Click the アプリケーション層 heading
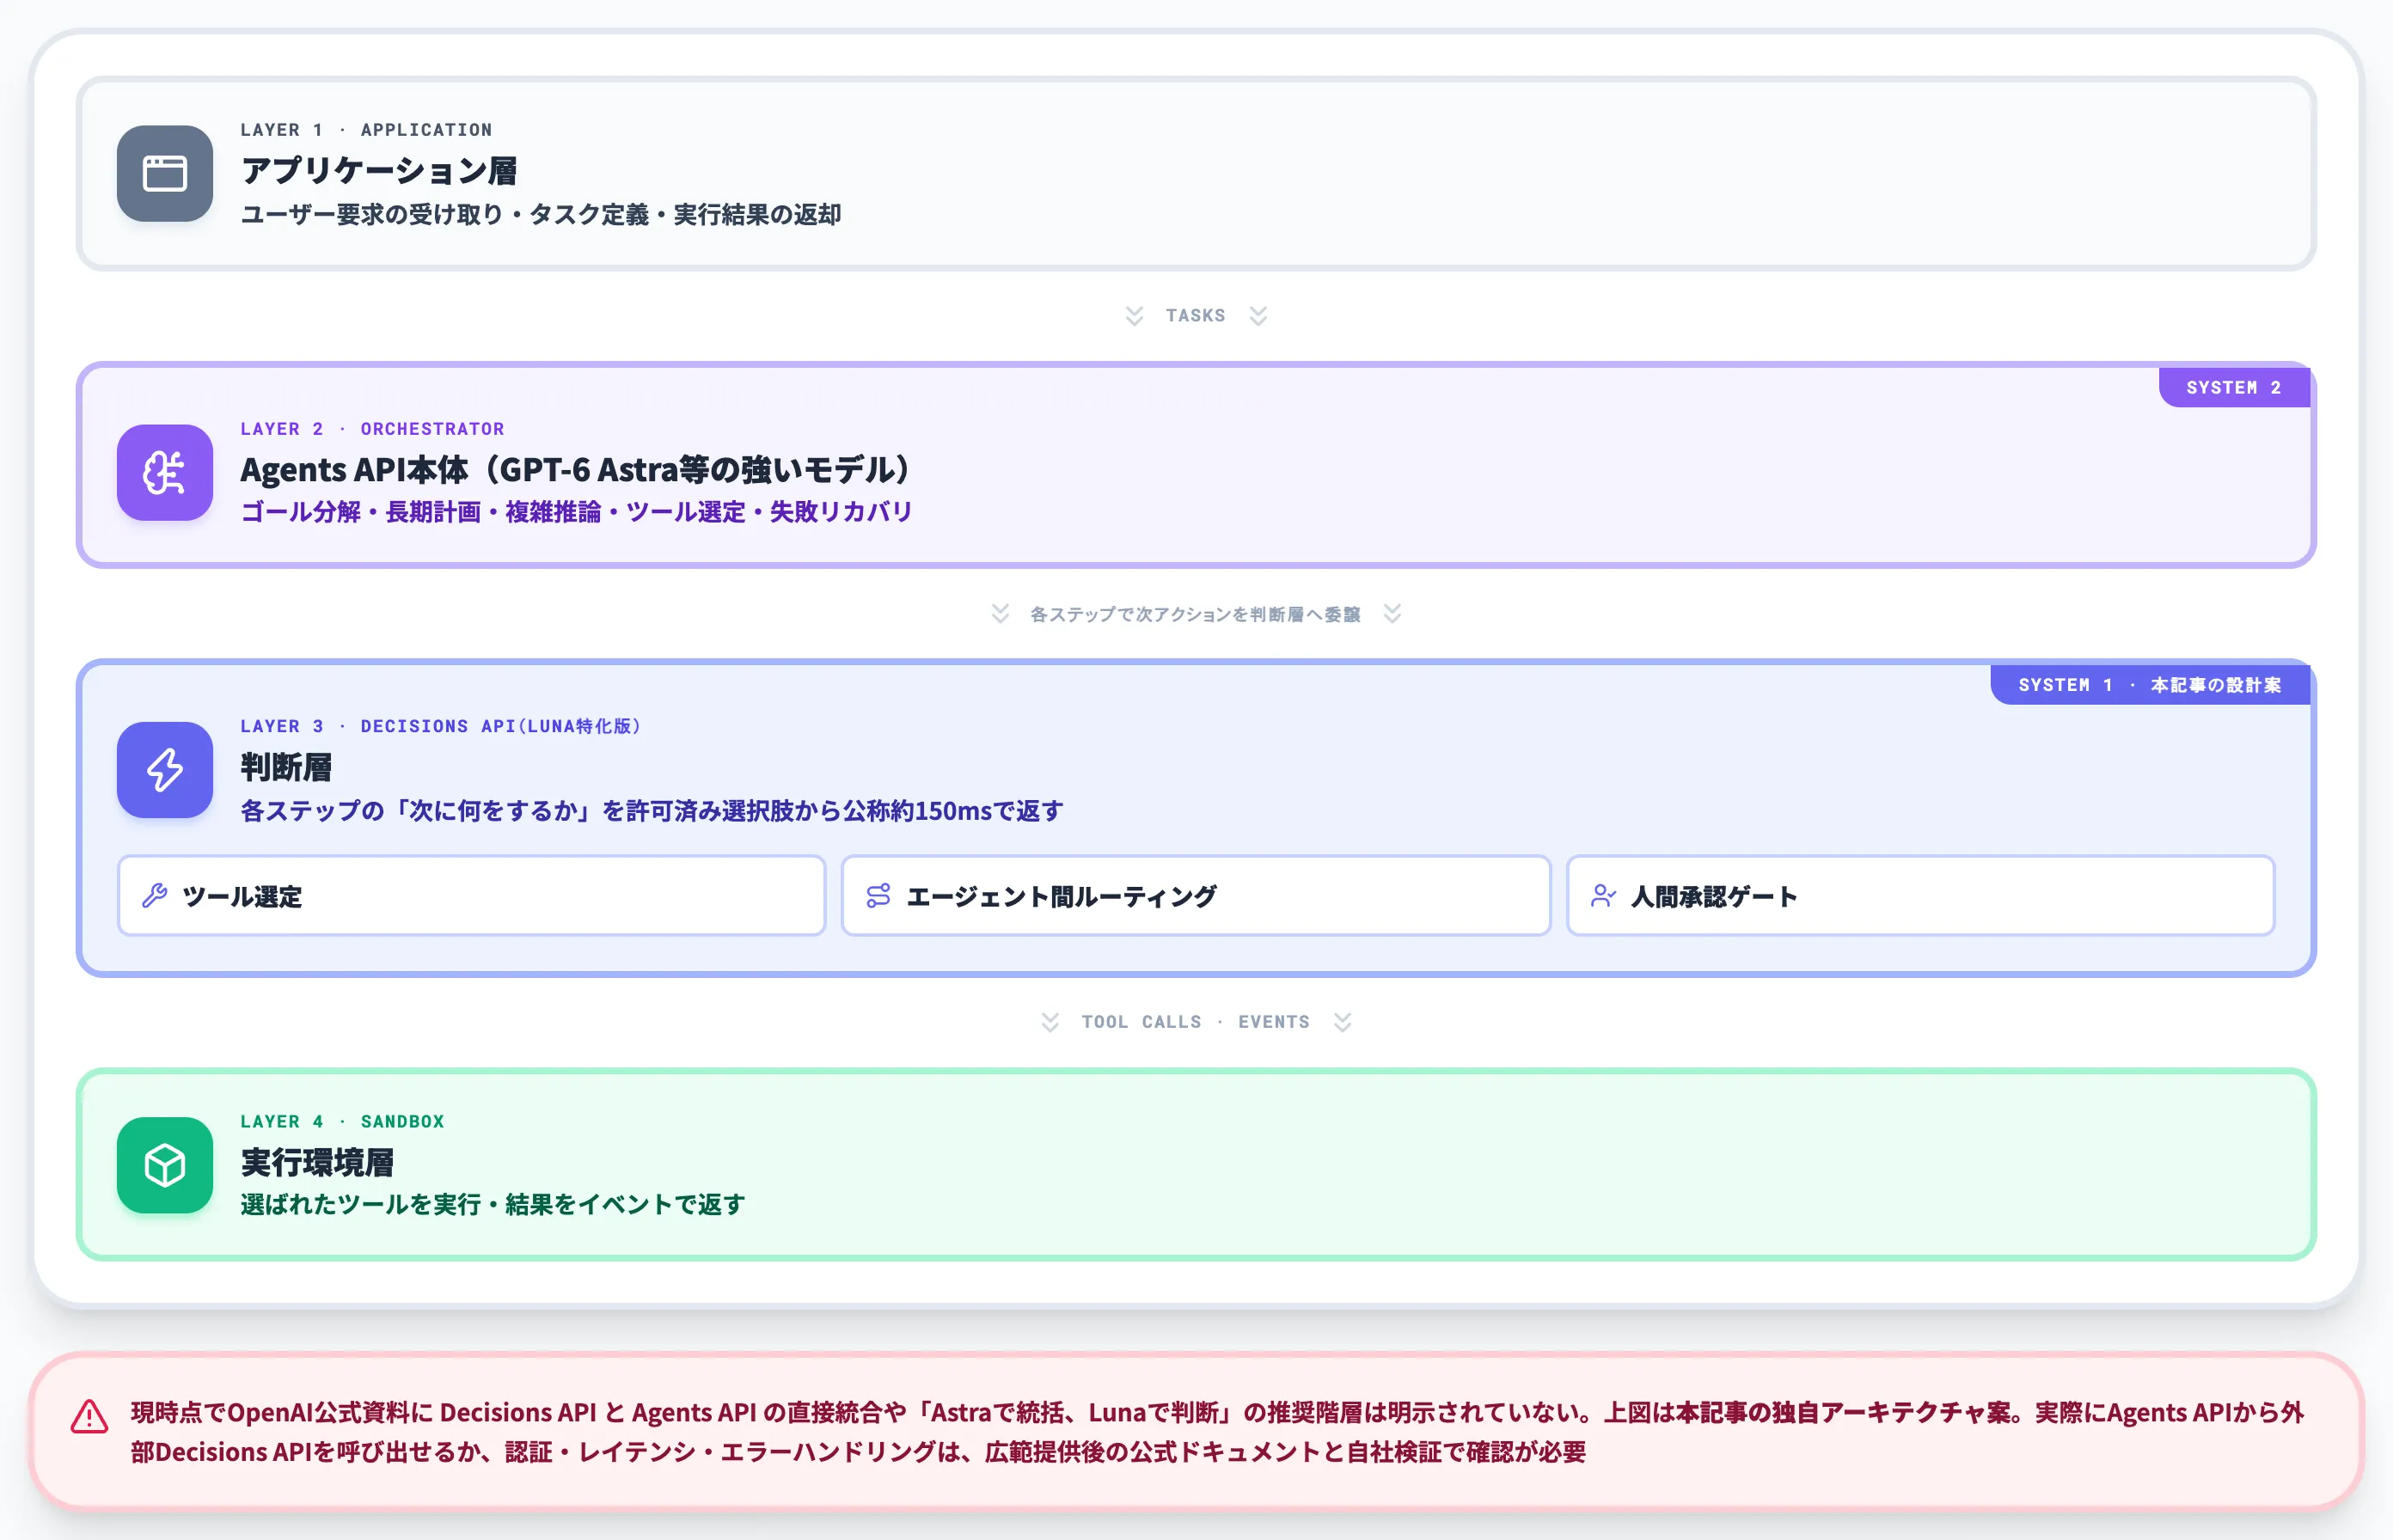Image resolution: width=2393 pixels, height=1540 pixels. (379, 171)
